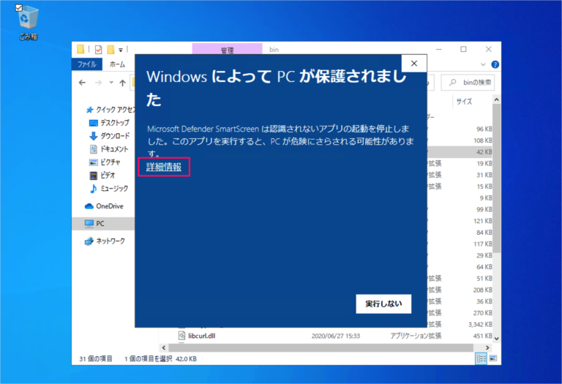Open ドキュメント in navigation pane

(x=108, y=149)
